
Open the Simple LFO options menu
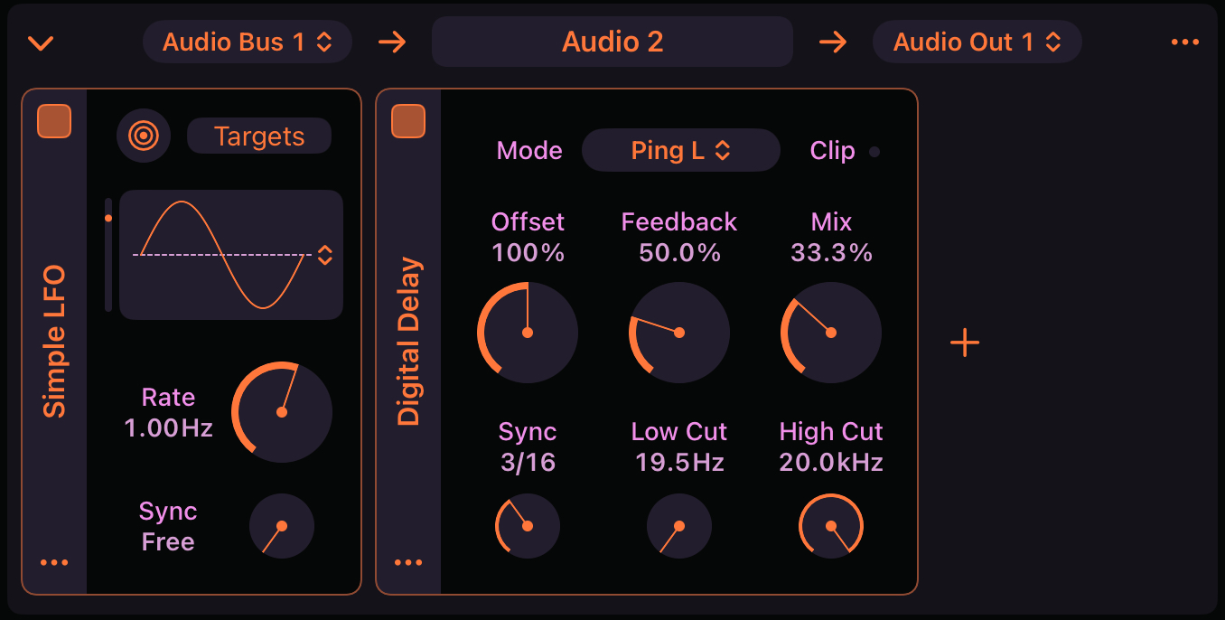55,561
